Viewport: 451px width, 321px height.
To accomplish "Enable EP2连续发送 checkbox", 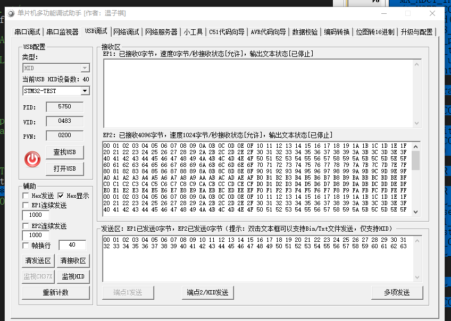I will pos(26,226).
